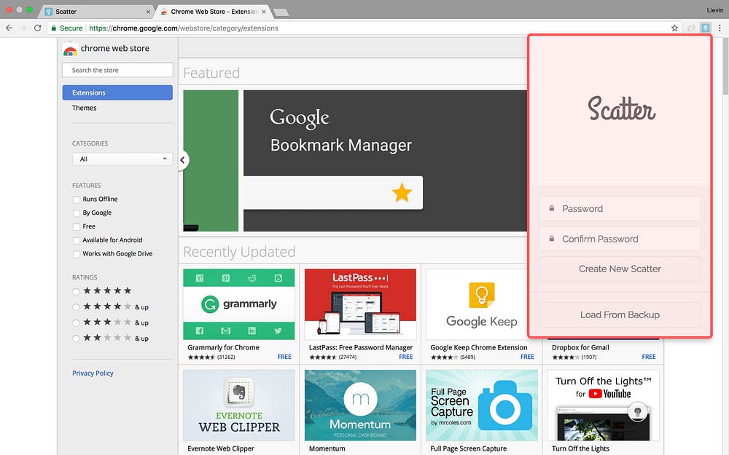Reload the current page
The image size is (729, 455).
click(38, 28)
